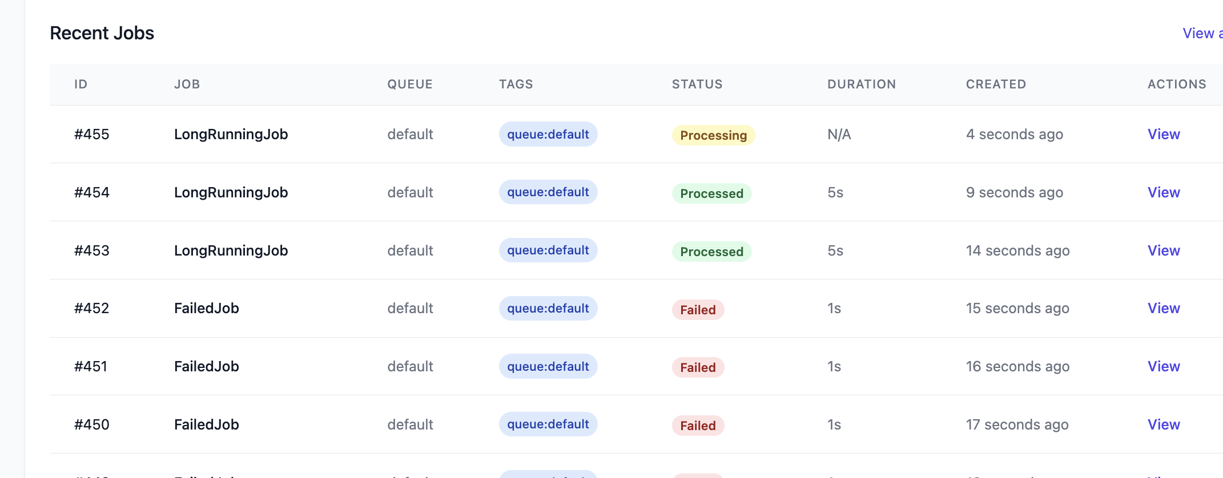Click the CREATED column header
Image resolution: width=1223 pixels, height=478 pixels.
tap(996, 84)
